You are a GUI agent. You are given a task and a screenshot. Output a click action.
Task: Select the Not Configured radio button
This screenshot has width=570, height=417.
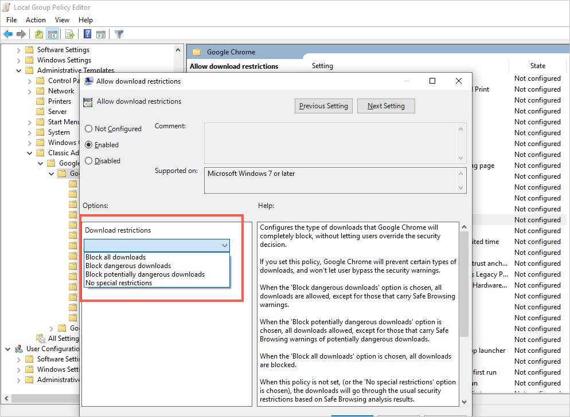[89, 129]
